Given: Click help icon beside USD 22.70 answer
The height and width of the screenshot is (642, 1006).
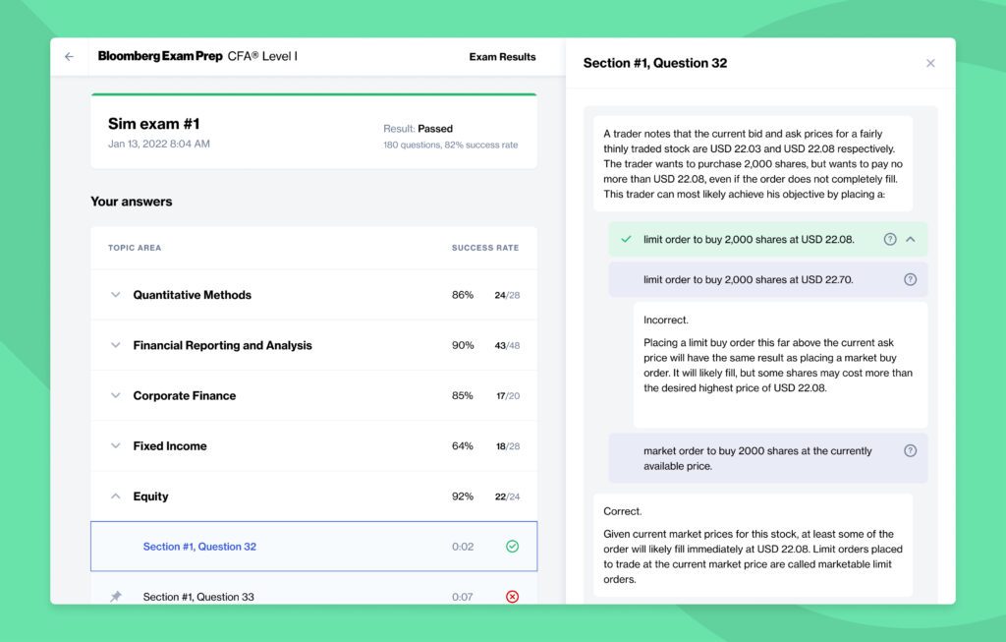Looking at the screenshot, I should (910, 279).
